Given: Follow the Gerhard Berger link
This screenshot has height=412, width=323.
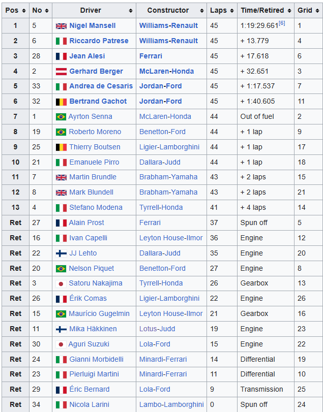Looking at the screenshot, I should (x=96, y=71).
